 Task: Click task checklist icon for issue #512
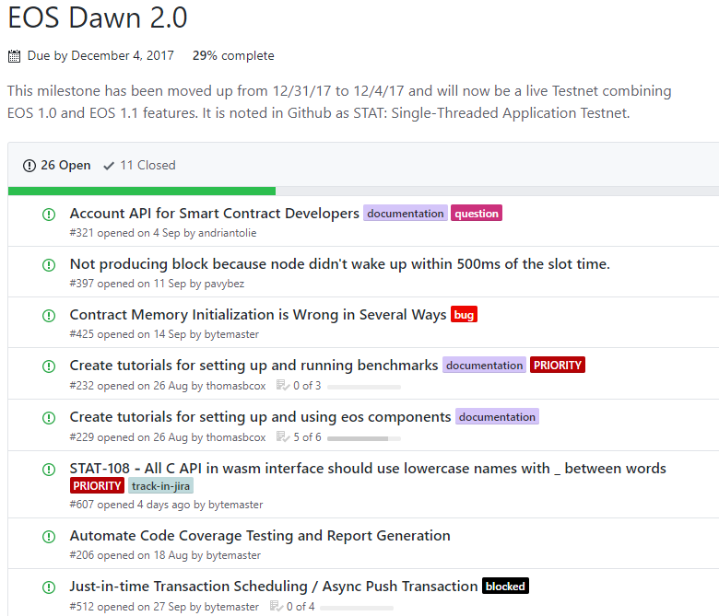pyautogui.click(x=276, y=606)
